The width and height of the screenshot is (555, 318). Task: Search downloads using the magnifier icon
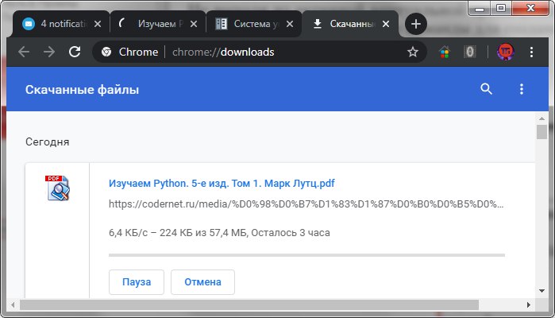click(487, 89)
